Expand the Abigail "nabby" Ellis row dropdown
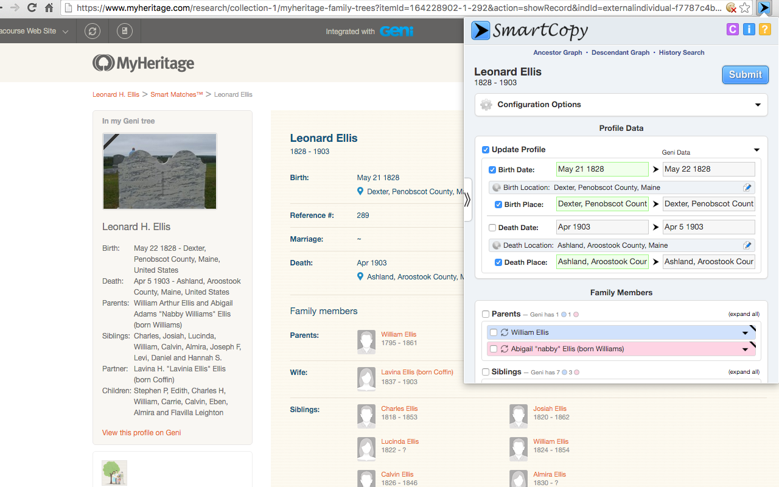The image size is (779, 487). click(746, 348)
